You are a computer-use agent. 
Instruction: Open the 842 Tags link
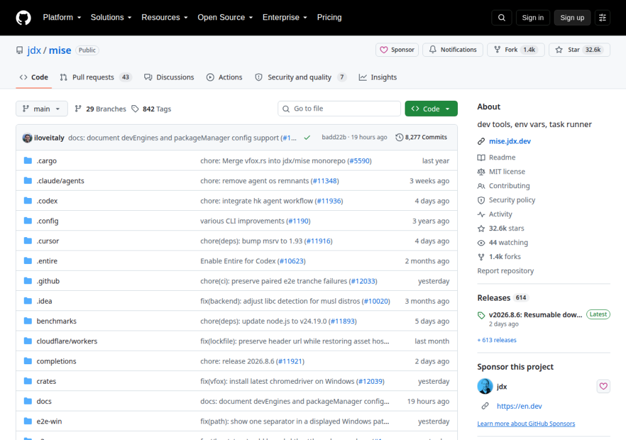tap(152, 109)
